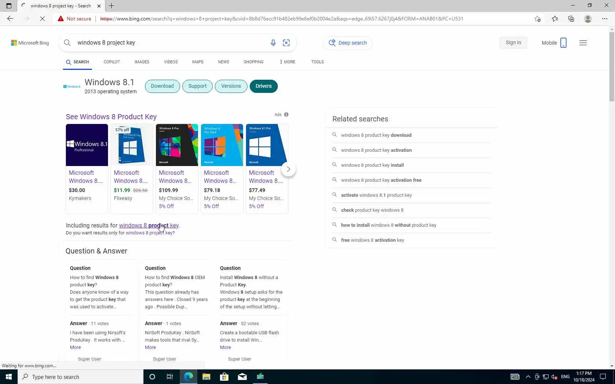Select the Versions pill button
615x384 pixels.
tap(231, 86)
